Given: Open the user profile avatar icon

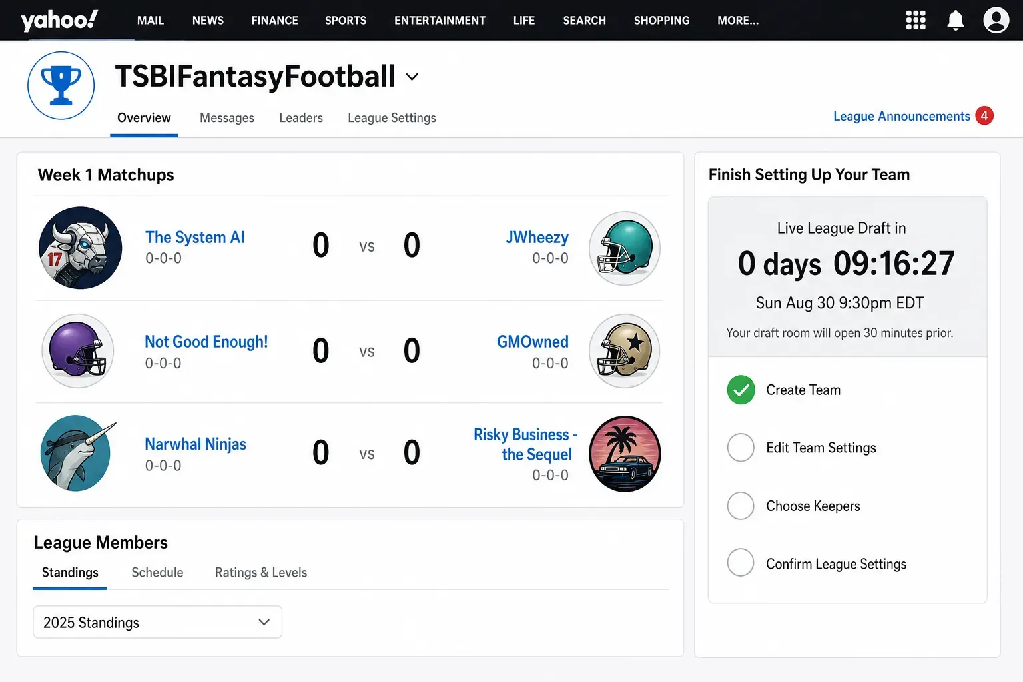Looking at the screenshot, I should coord(996,20).
